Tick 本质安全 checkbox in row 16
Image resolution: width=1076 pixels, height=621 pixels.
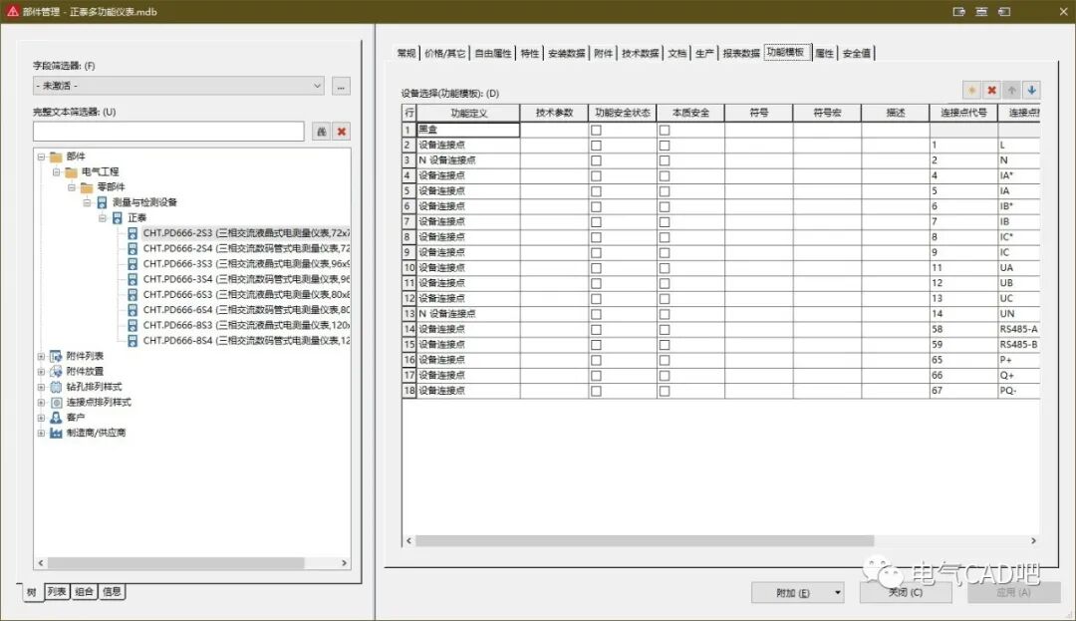(x=665, y=360)
